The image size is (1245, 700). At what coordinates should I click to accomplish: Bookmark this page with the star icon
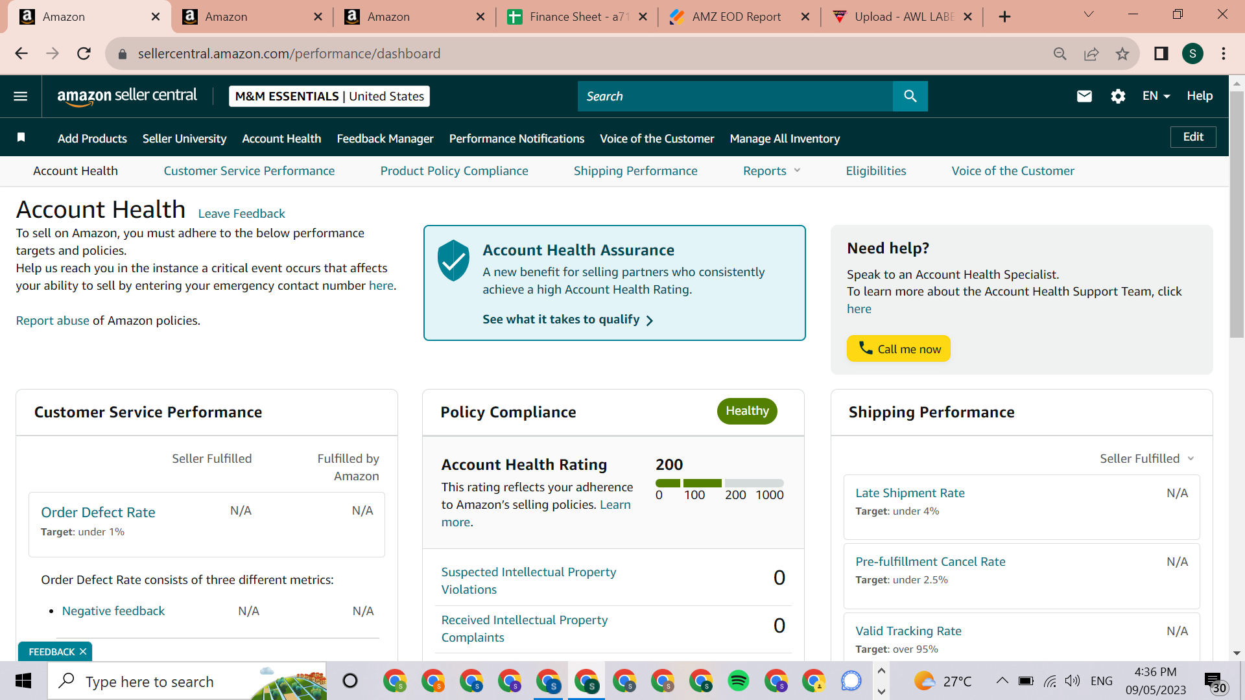[x=1122, y=54]
